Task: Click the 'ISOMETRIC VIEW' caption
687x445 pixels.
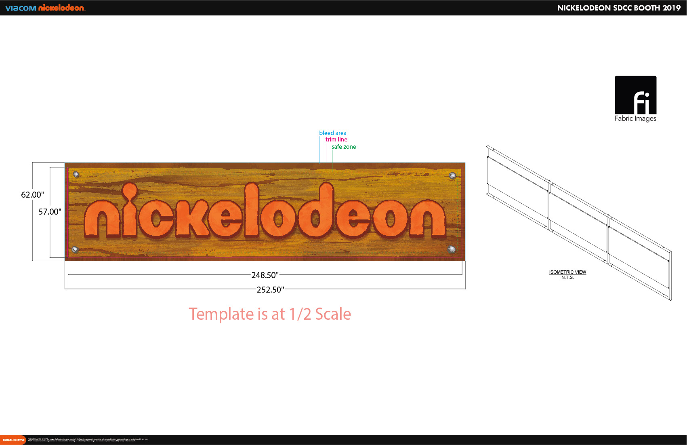Action: pos(567,272)
